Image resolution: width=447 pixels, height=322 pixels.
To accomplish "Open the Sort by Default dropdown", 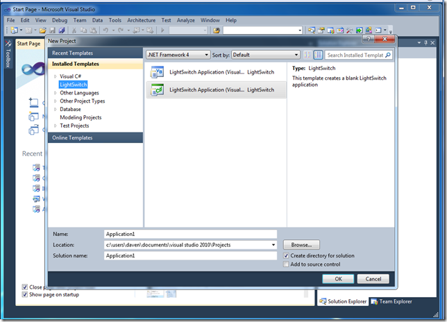I will [266, 55].
